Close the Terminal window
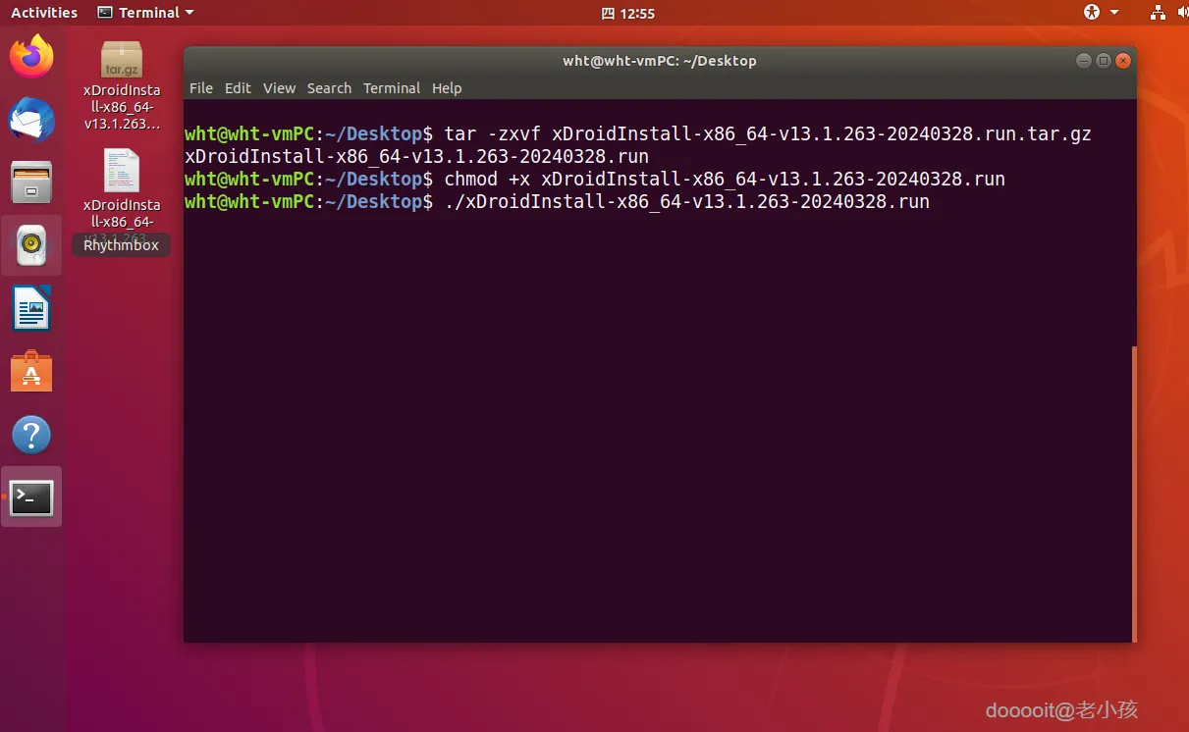 (x=1122, y=60)
